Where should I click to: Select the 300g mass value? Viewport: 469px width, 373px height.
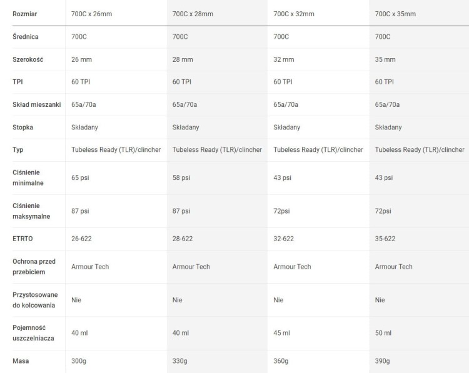coord(79,361)
